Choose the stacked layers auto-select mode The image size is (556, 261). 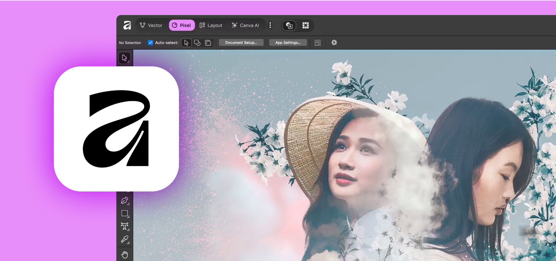point(208,43)
